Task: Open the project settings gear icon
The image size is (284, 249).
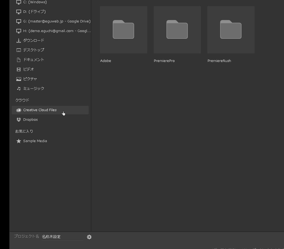Action: coord(89,237)
